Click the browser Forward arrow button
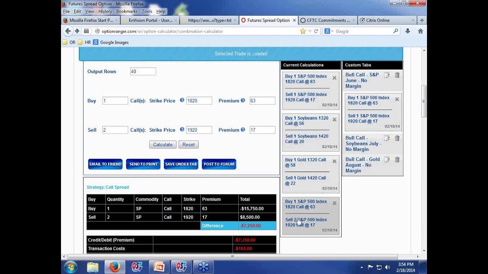 tap(77, 31)
